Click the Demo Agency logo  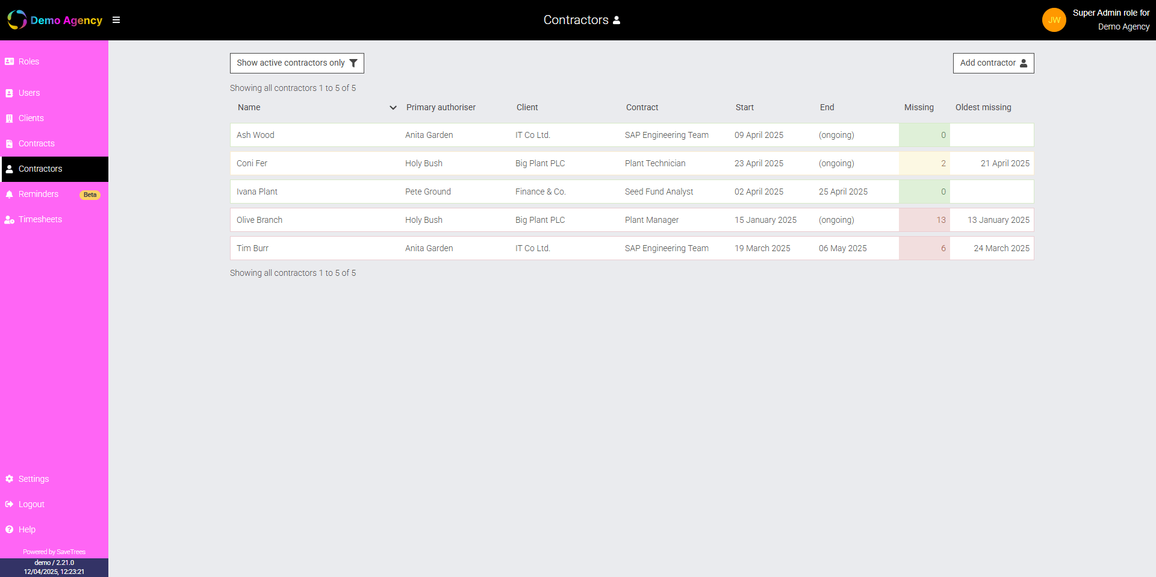pos(55,20)
